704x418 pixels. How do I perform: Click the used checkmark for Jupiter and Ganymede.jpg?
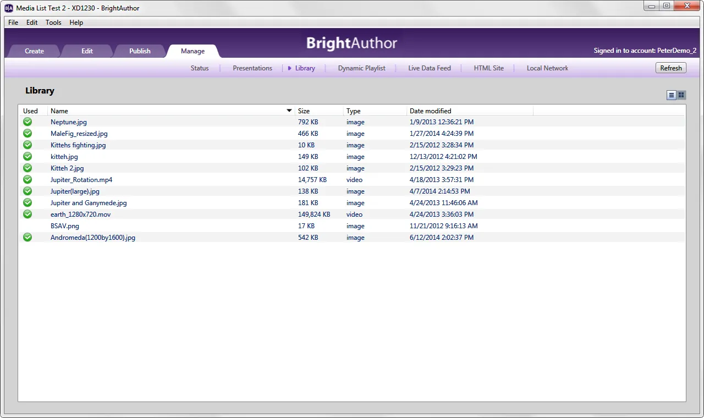tap(28, 203)
